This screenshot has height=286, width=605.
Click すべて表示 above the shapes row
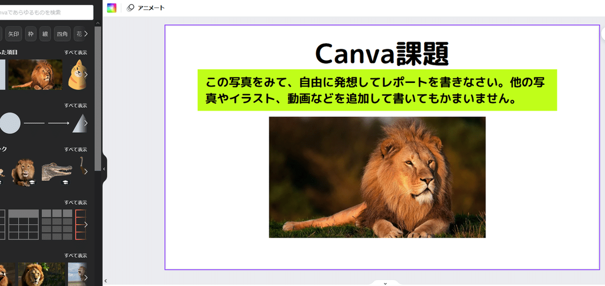pos(76,106)
